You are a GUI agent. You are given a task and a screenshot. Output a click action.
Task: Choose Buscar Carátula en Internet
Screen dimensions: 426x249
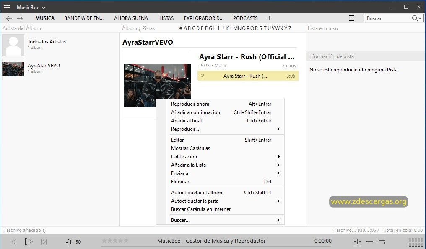(x=220, y=209)
